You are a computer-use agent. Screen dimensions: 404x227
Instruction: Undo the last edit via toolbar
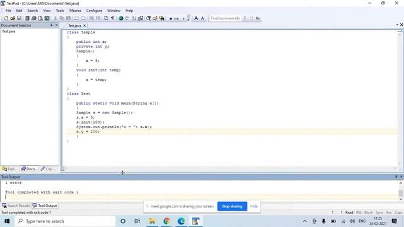(76, 18)
